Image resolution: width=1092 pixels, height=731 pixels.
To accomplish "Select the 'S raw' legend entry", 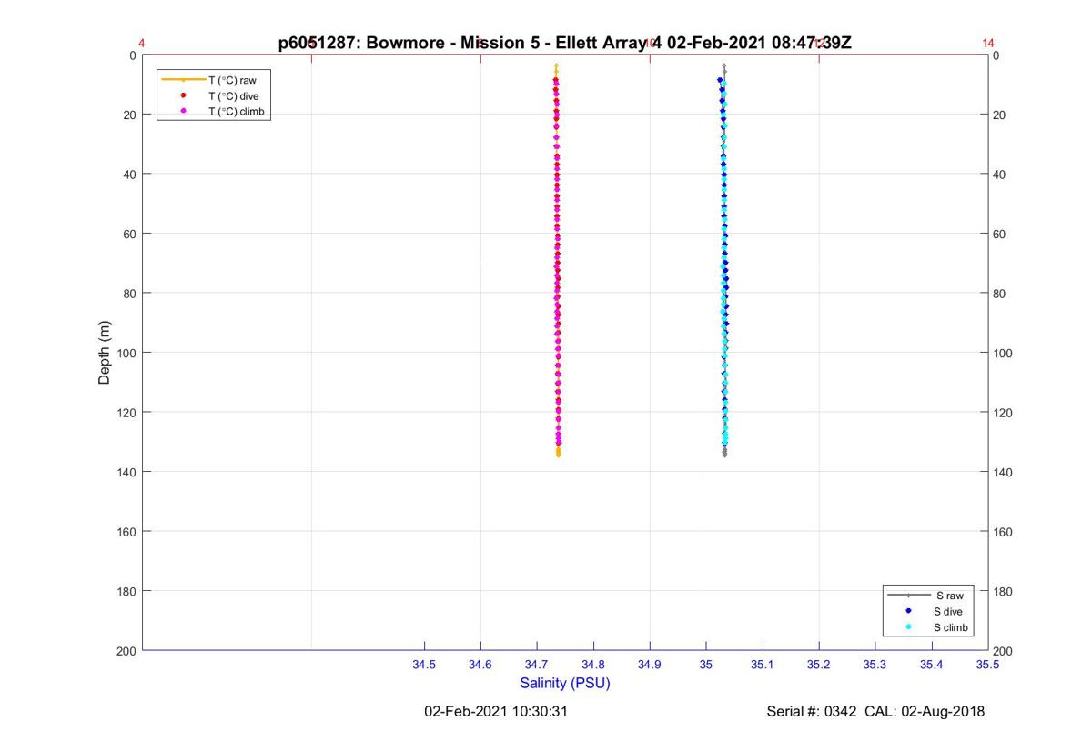I will pyautogui.click(x=928, y=596).
